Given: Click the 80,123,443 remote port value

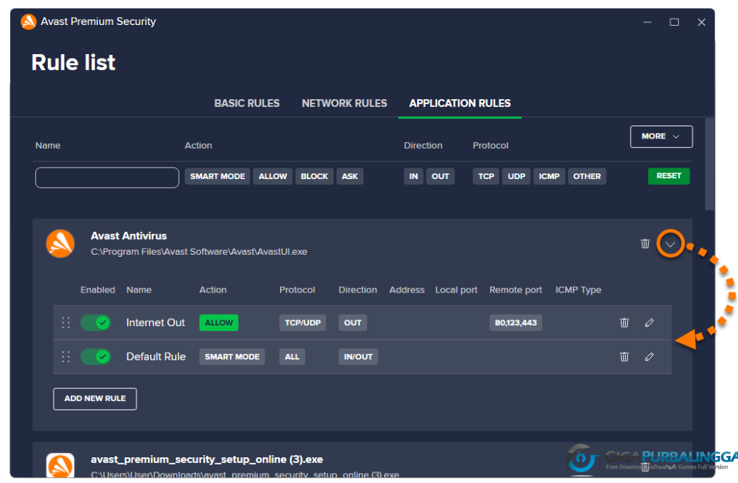Looking at the screenshot, I should [x=516, y=322].
